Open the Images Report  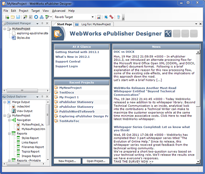click(x=31, y=156)
